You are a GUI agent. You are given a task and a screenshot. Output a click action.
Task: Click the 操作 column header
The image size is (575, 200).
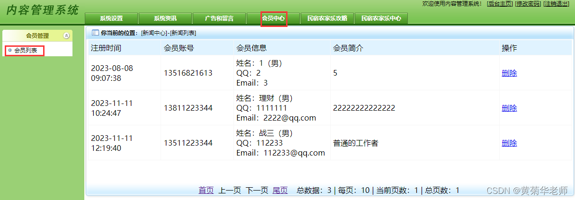click(509, 48)
